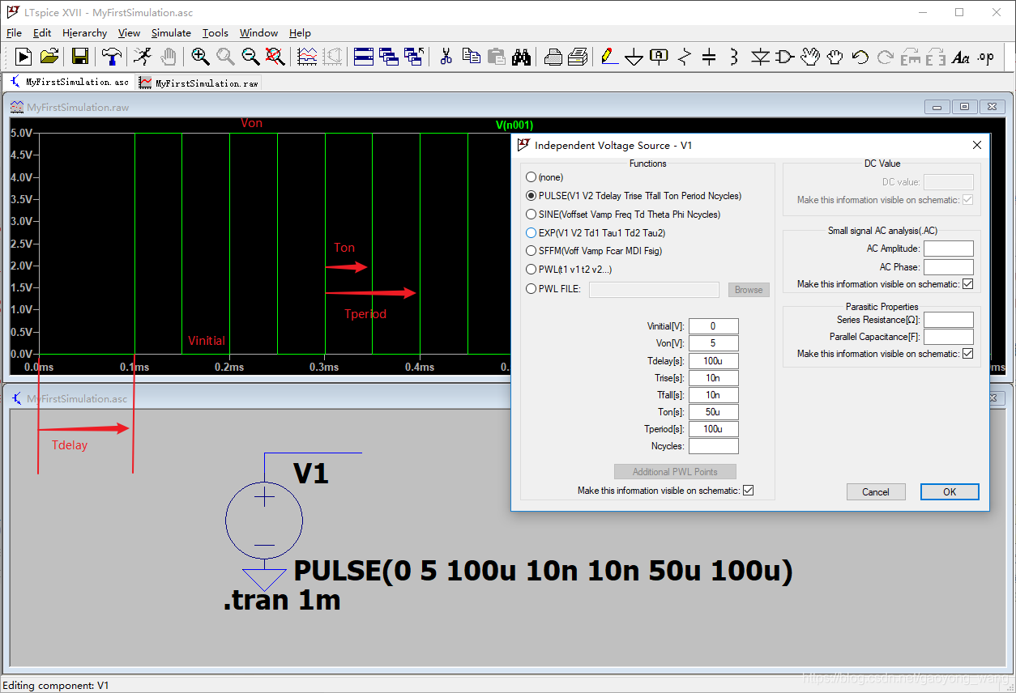Screen dimensions: 1016x693
Task: Switch to MyFirstSimulation.asc tab
Action: pyautogui.click(x=69, y=82)
